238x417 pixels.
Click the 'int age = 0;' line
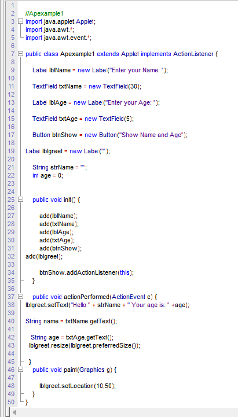48,175
